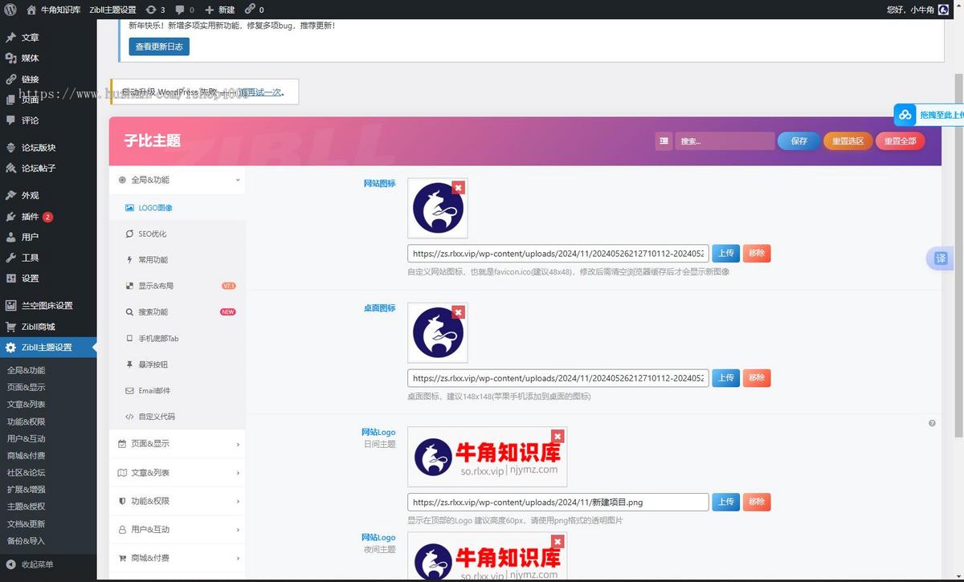Select the 手机底部Tab tab
The height and width of the screenshot is (582, 964).
pyautogui.click(x=178, y=339)
